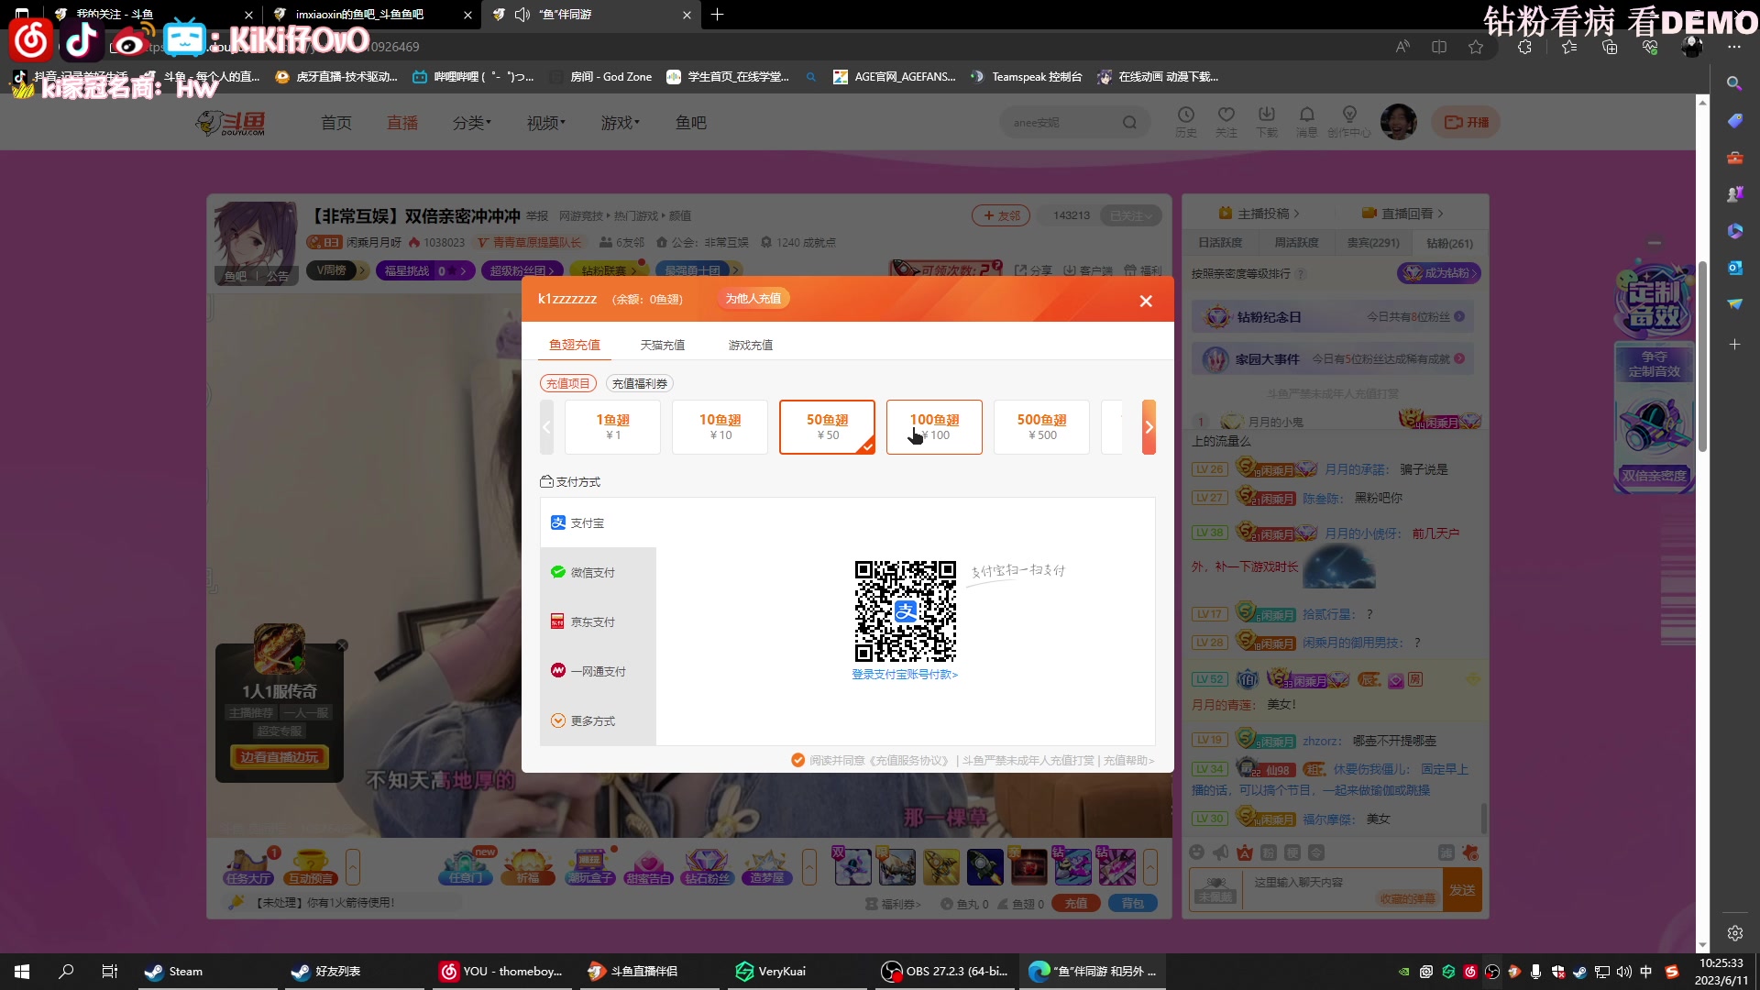Screen dimensions: 1760x990
Task: Click 边看直播边玩 button in ad
Action: click(280, 757)
